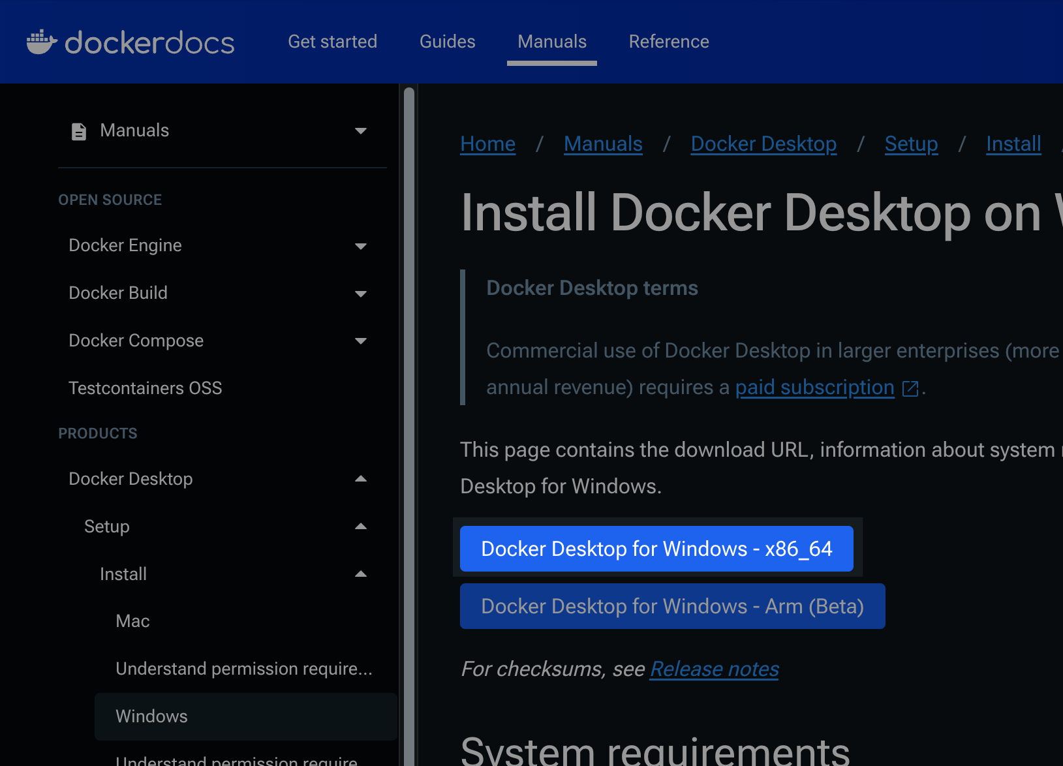Download Docker Desktop for Windows Arm (Beta)

[x=672, y=606]
